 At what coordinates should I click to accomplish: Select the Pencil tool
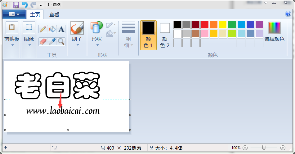43,29
